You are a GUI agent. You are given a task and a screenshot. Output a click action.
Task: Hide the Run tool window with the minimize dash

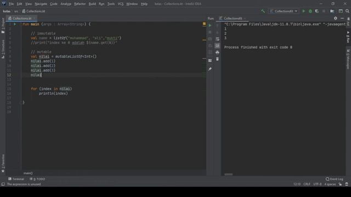click(342, 18)
